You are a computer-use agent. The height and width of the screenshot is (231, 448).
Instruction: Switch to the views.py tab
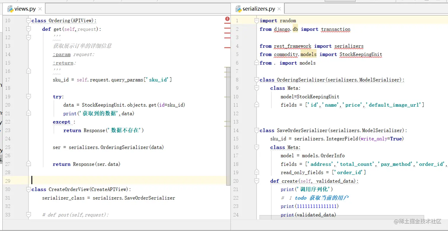pos(24,9)
